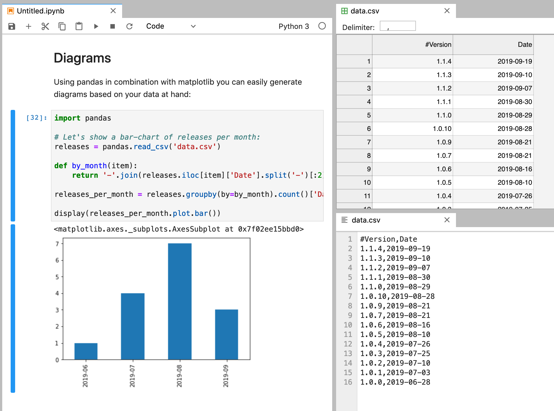Paste cell using the clipboard icon
The height and width of the screenshot is (411, 554).
tap(79, 26)
